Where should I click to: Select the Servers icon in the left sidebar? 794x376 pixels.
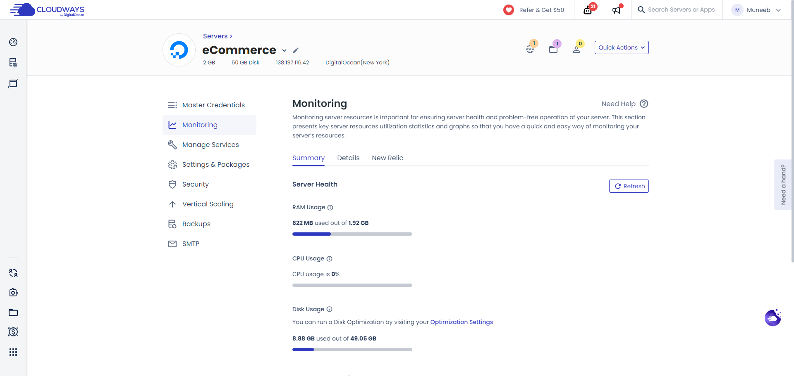(13, 63)
